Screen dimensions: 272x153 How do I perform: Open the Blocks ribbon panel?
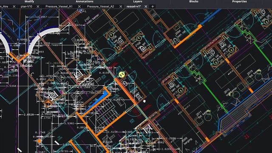pyautogui.click(x=194, y=1)
